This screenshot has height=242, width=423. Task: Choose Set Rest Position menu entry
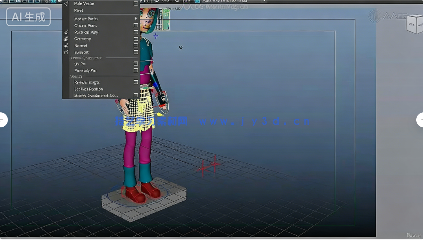coord(88,89)
